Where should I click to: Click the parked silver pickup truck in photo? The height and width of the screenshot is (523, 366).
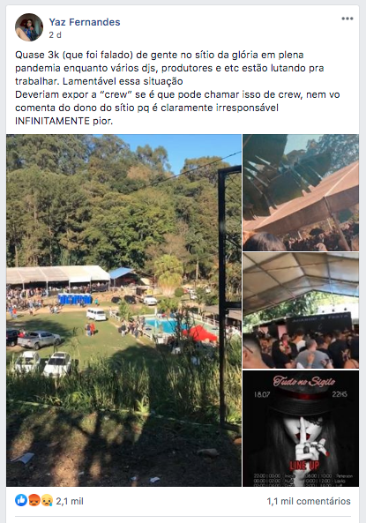tap(39, 340)
